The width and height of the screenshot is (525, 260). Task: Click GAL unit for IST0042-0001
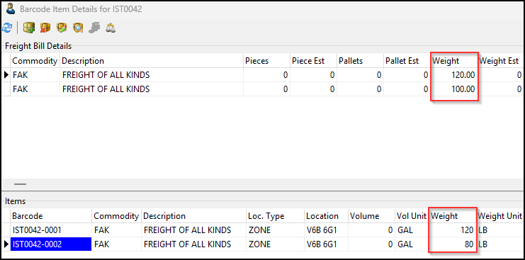412,230
